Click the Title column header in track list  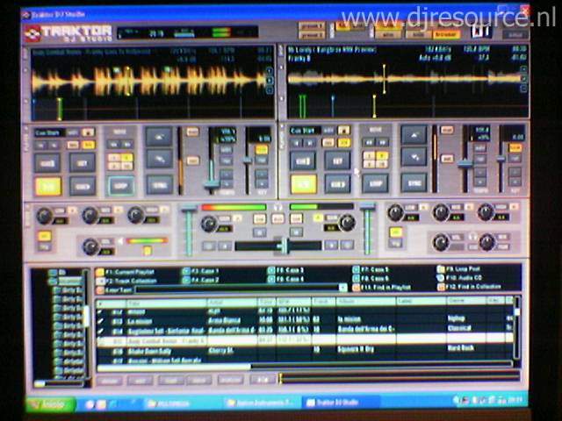pyautogui.click(x=167, y=303)
